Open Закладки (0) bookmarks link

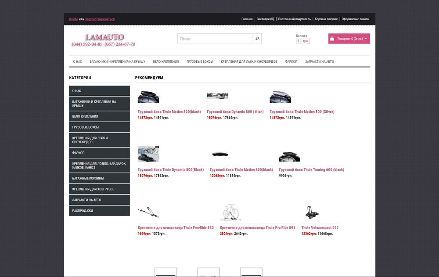pyautogui.click(x=265, y=19)
